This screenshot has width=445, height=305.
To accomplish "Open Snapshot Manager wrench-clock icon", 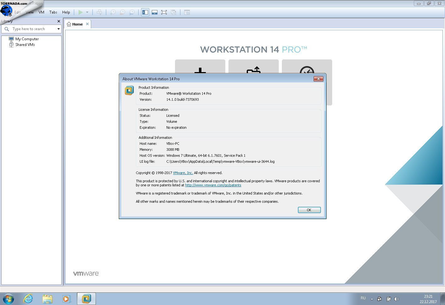I will (x=132, y=12).
